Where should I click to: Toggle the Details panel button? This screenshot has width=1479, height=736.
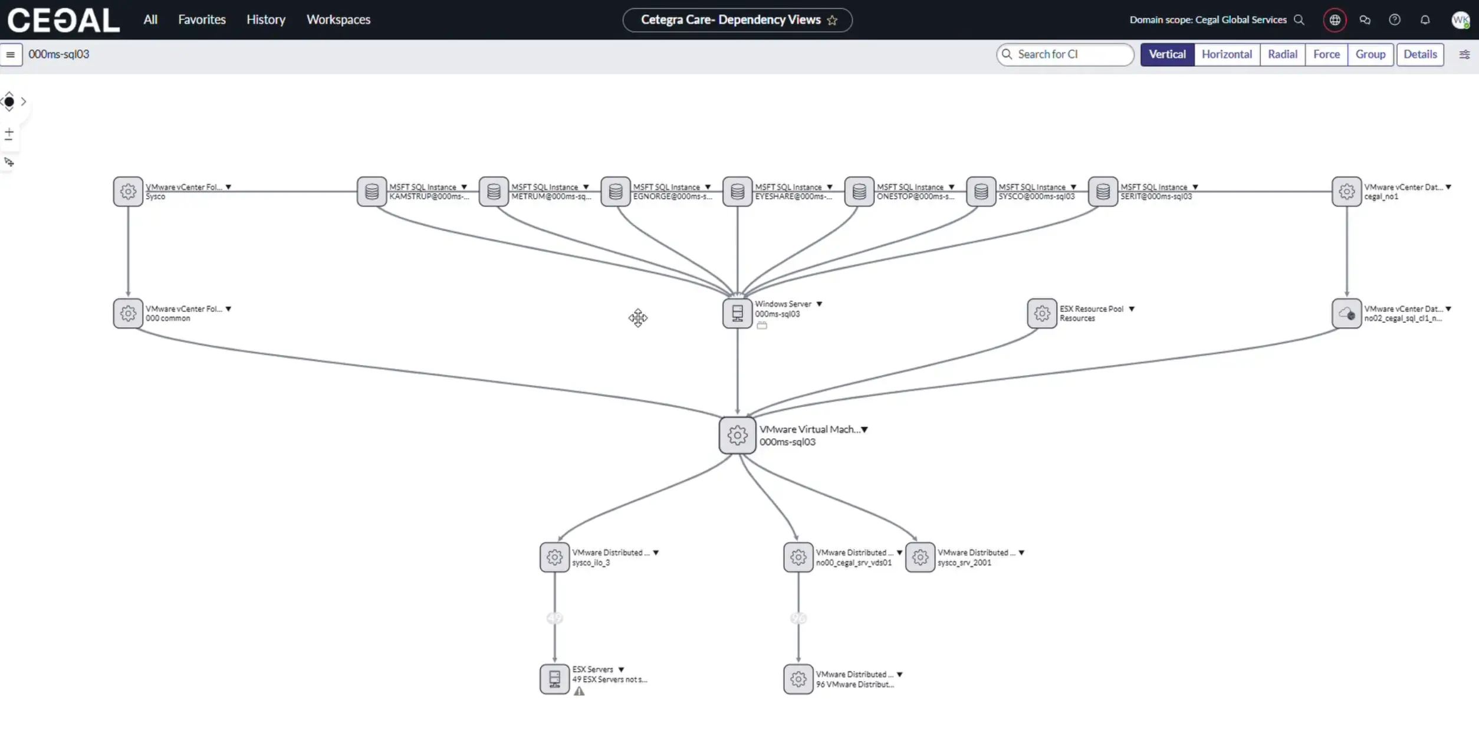1419,54
